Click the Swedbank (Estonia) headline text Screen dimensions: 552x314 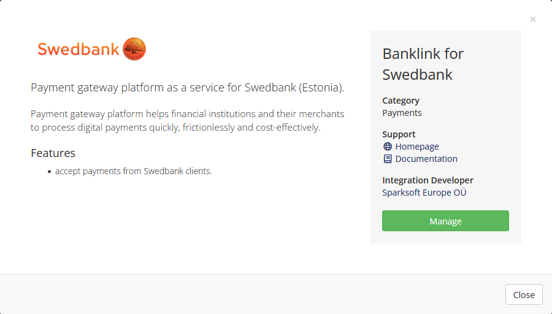tap(187, 87)
